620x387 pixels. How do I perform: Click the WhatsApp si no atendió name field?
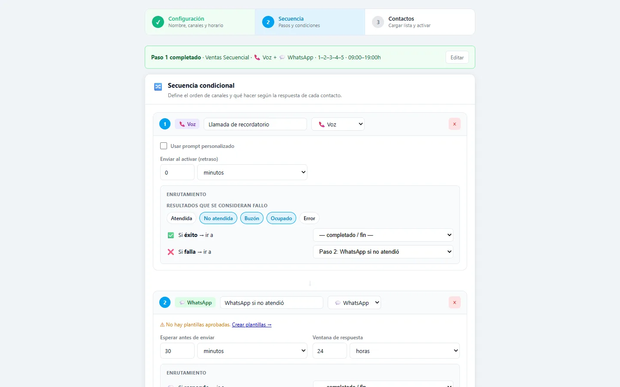click(x=272, y=302)
